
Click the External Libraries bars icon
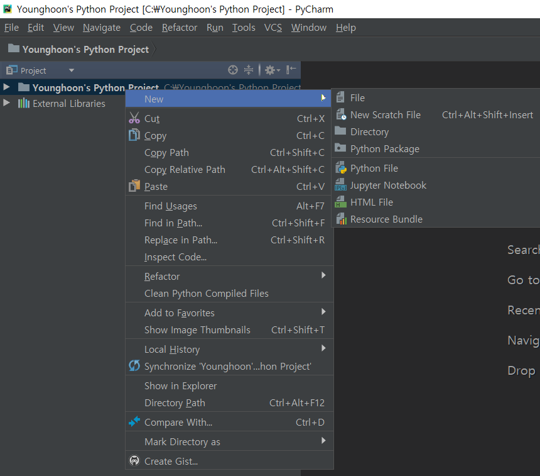(24, 103)
